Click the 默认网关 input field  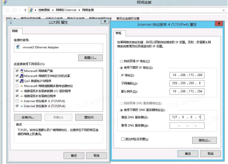[x=187, y=92]
